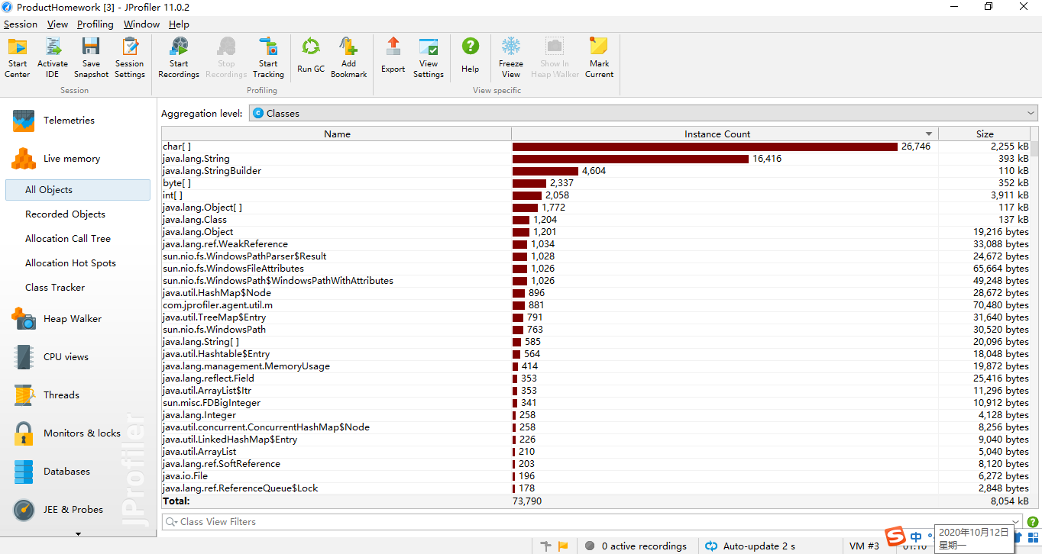Sort by the Size column header

click(985, 134)
